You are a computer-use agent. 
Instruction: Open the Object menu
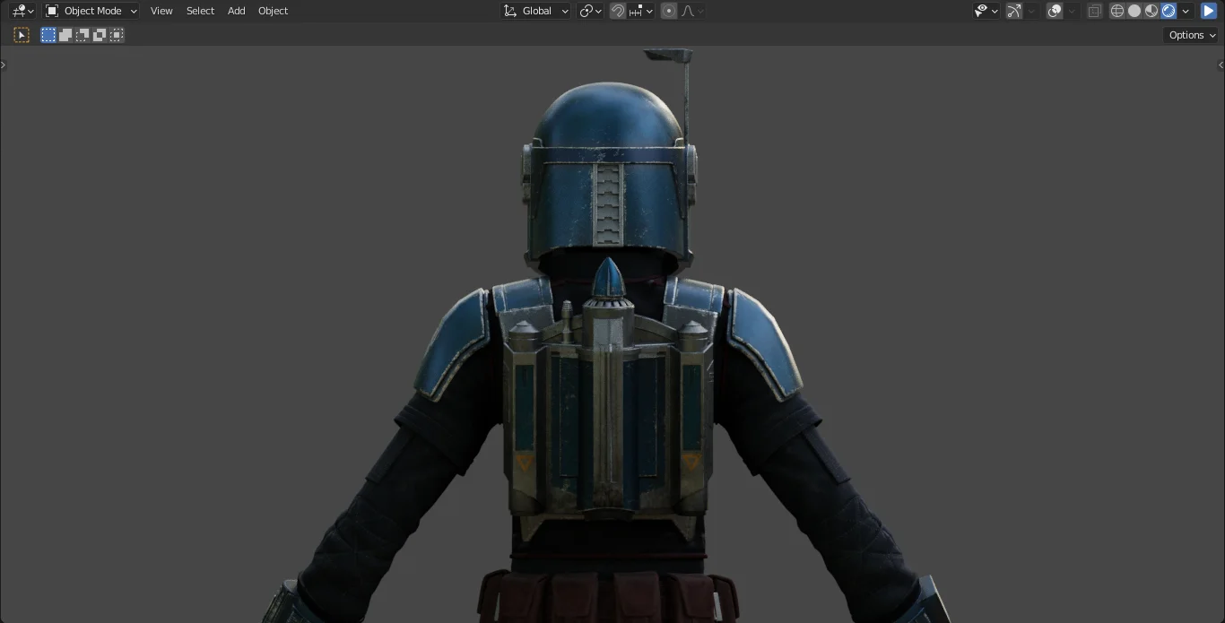point(273,10)
